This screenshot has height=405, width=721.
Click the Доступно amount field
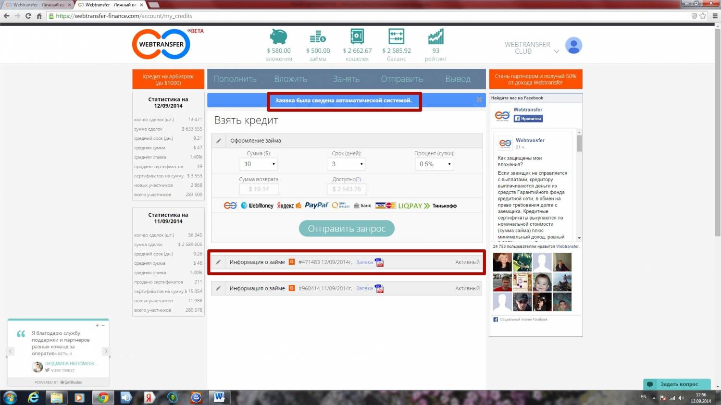click(x=346, y=189)
